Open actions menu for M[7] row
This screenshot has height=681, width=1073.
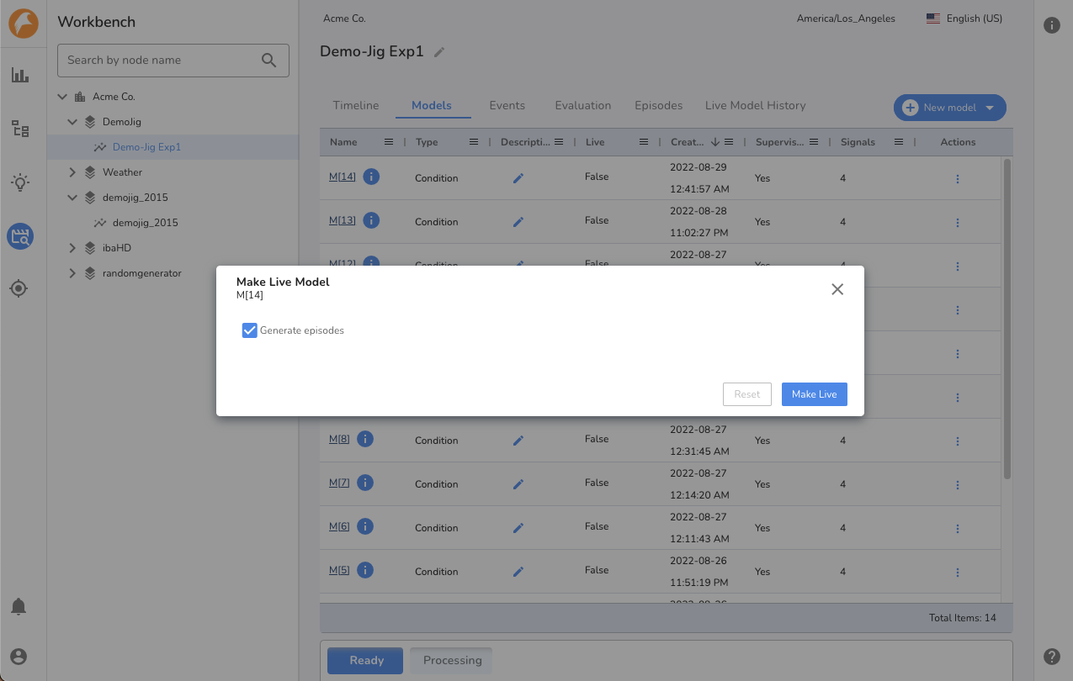pyautogui.click(x=958, y=484)
